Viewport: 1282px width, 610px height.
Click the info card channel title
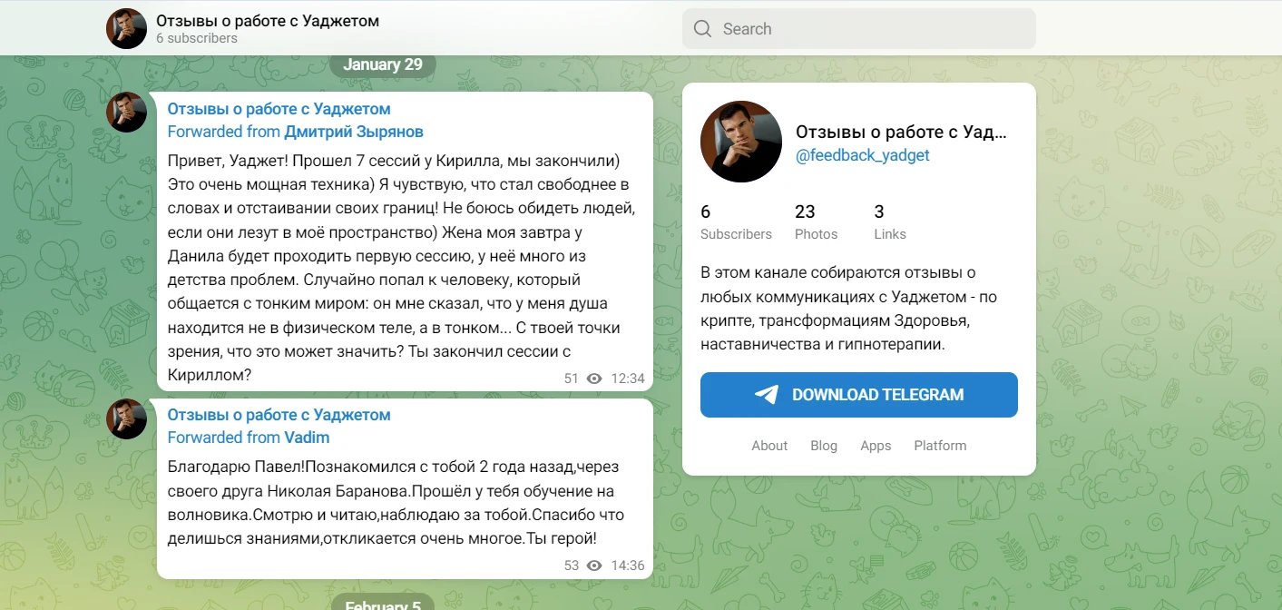coord(901,133)
